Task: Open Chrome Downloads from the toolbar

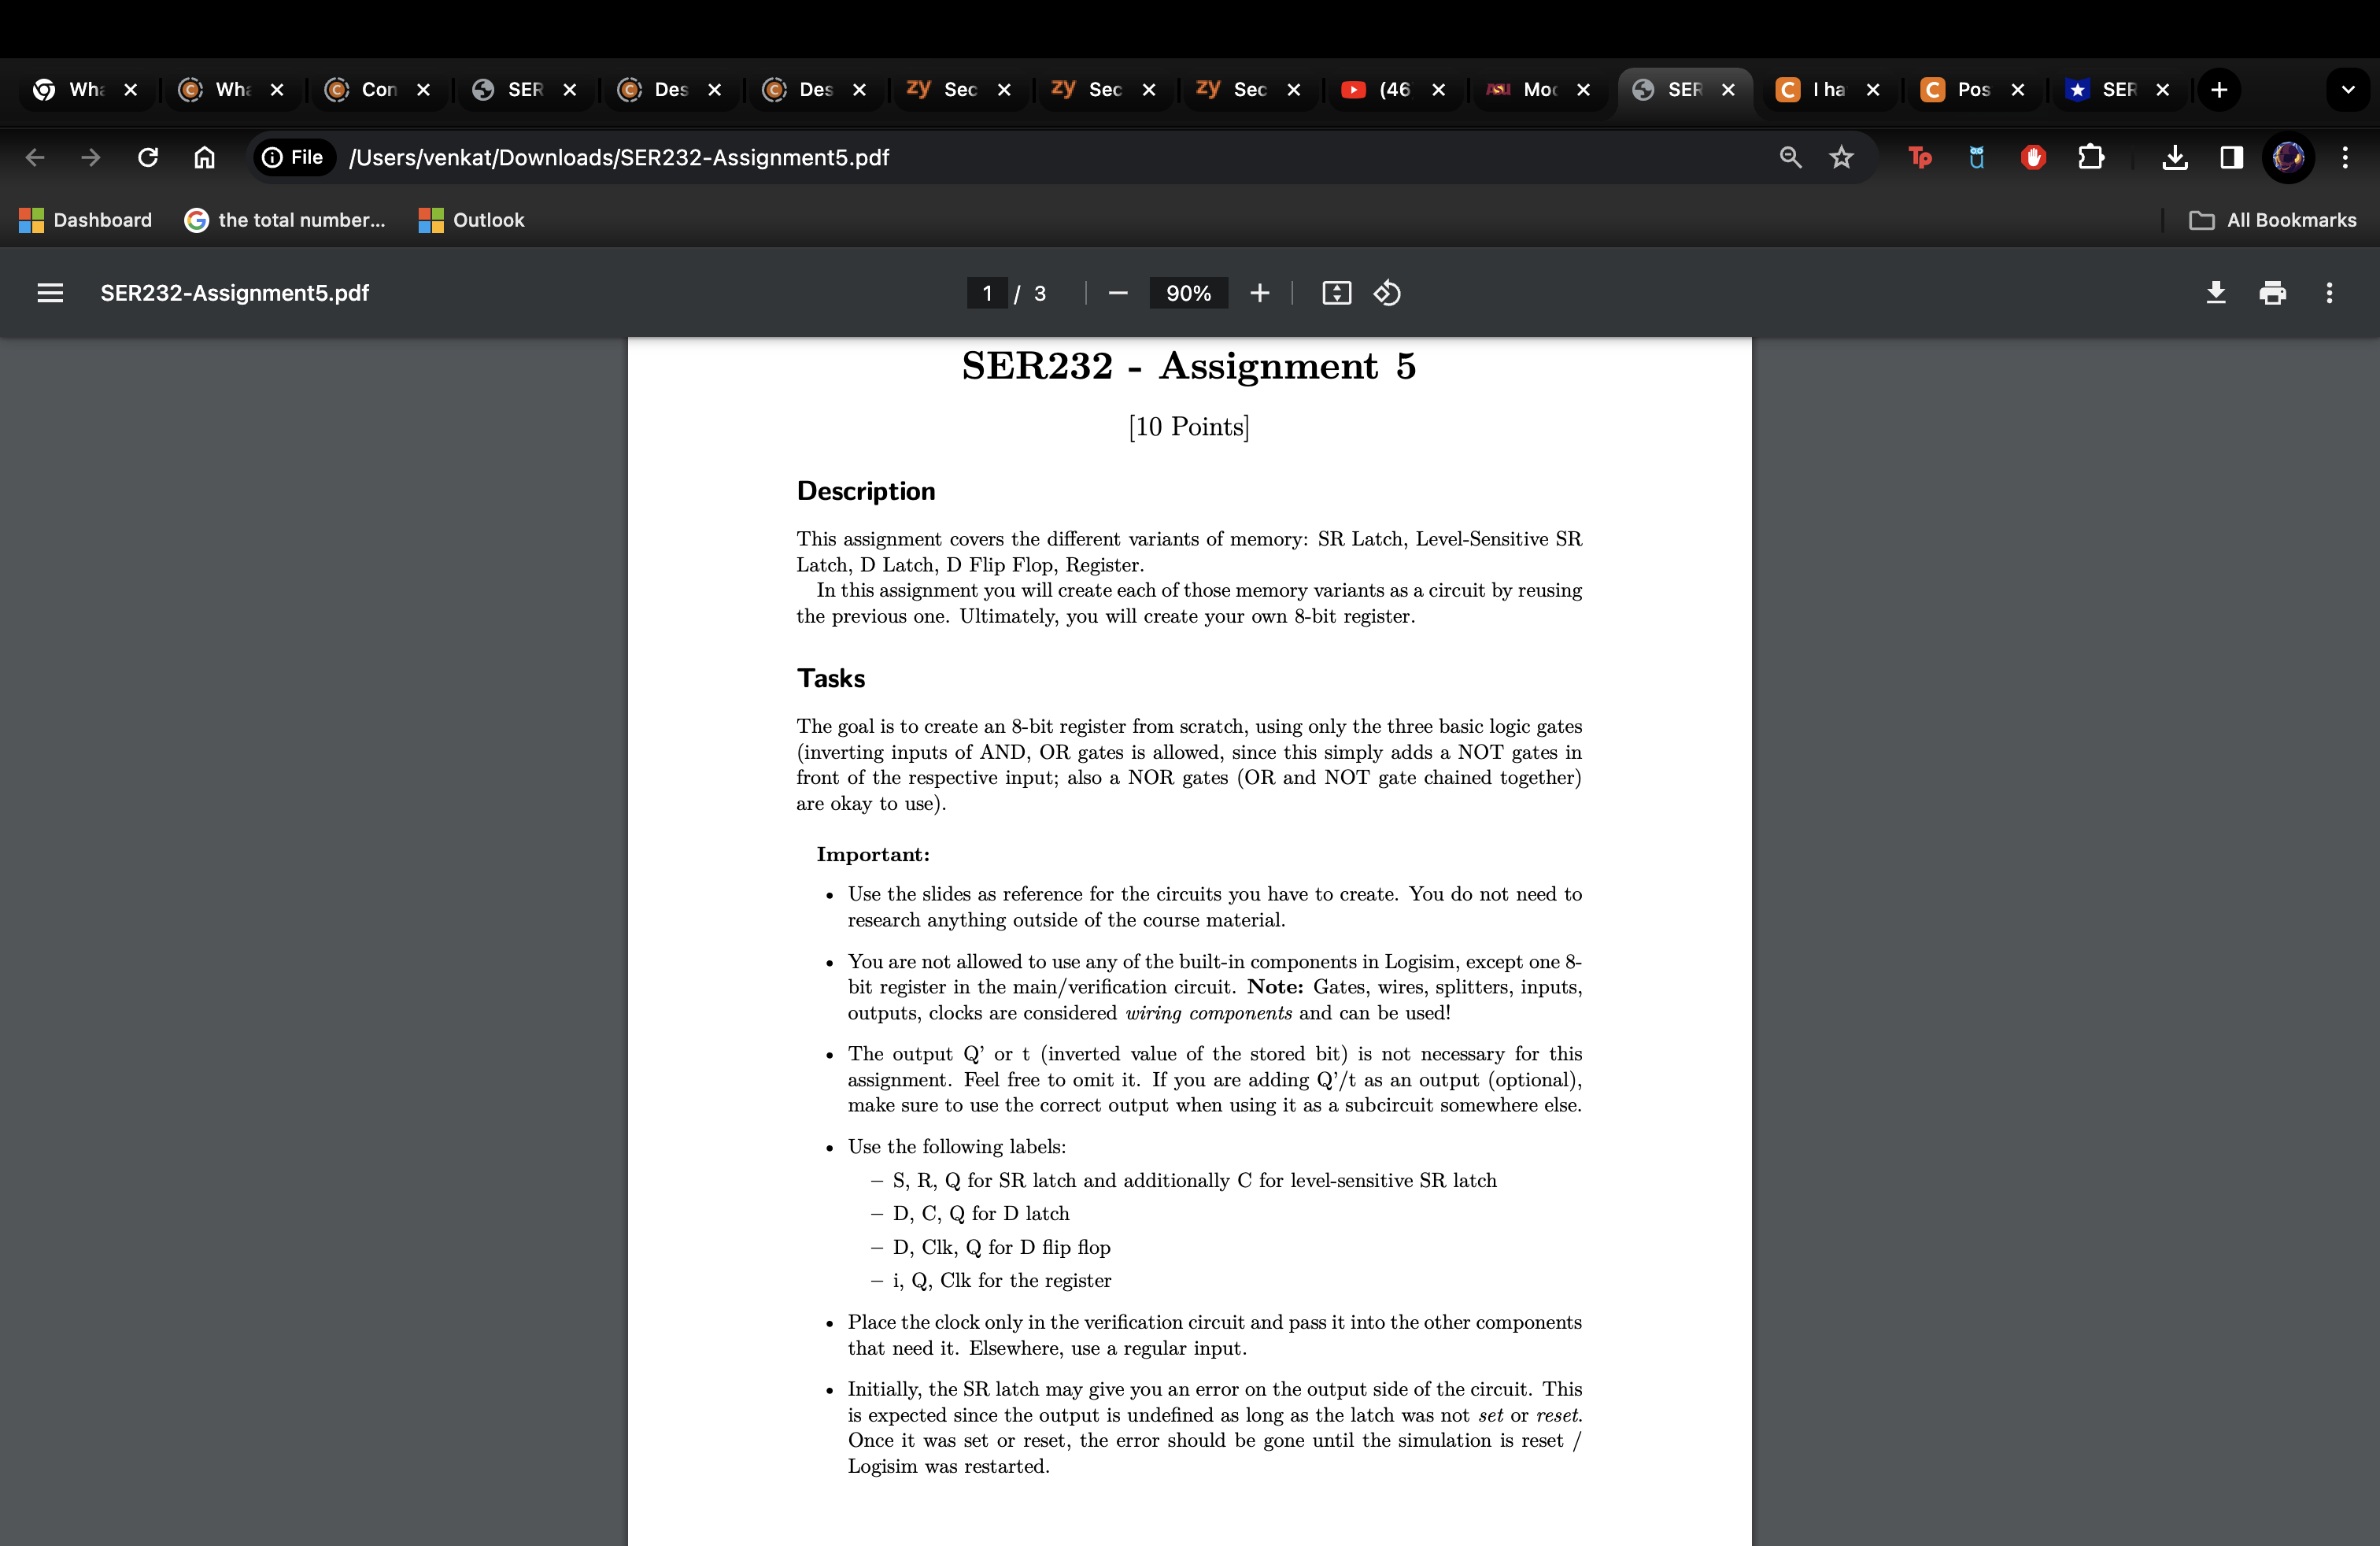Action: pos(2175,157)
